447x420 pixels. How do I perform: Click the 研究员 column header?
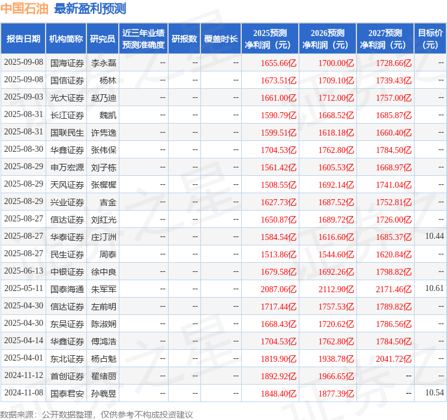tap(103, 39)
